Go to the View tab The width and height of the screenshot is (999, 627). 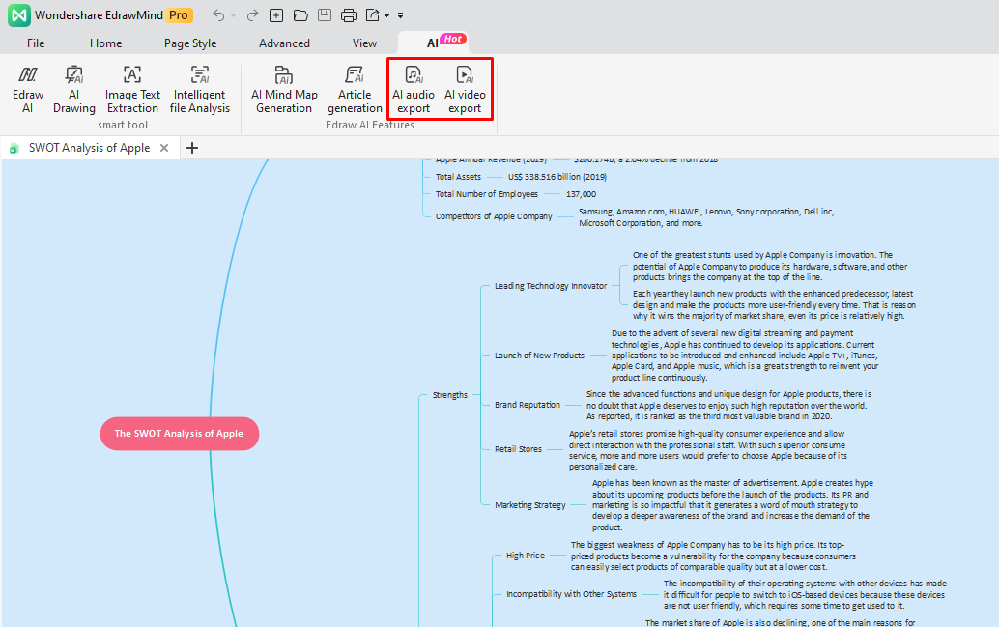click(364, 43)
